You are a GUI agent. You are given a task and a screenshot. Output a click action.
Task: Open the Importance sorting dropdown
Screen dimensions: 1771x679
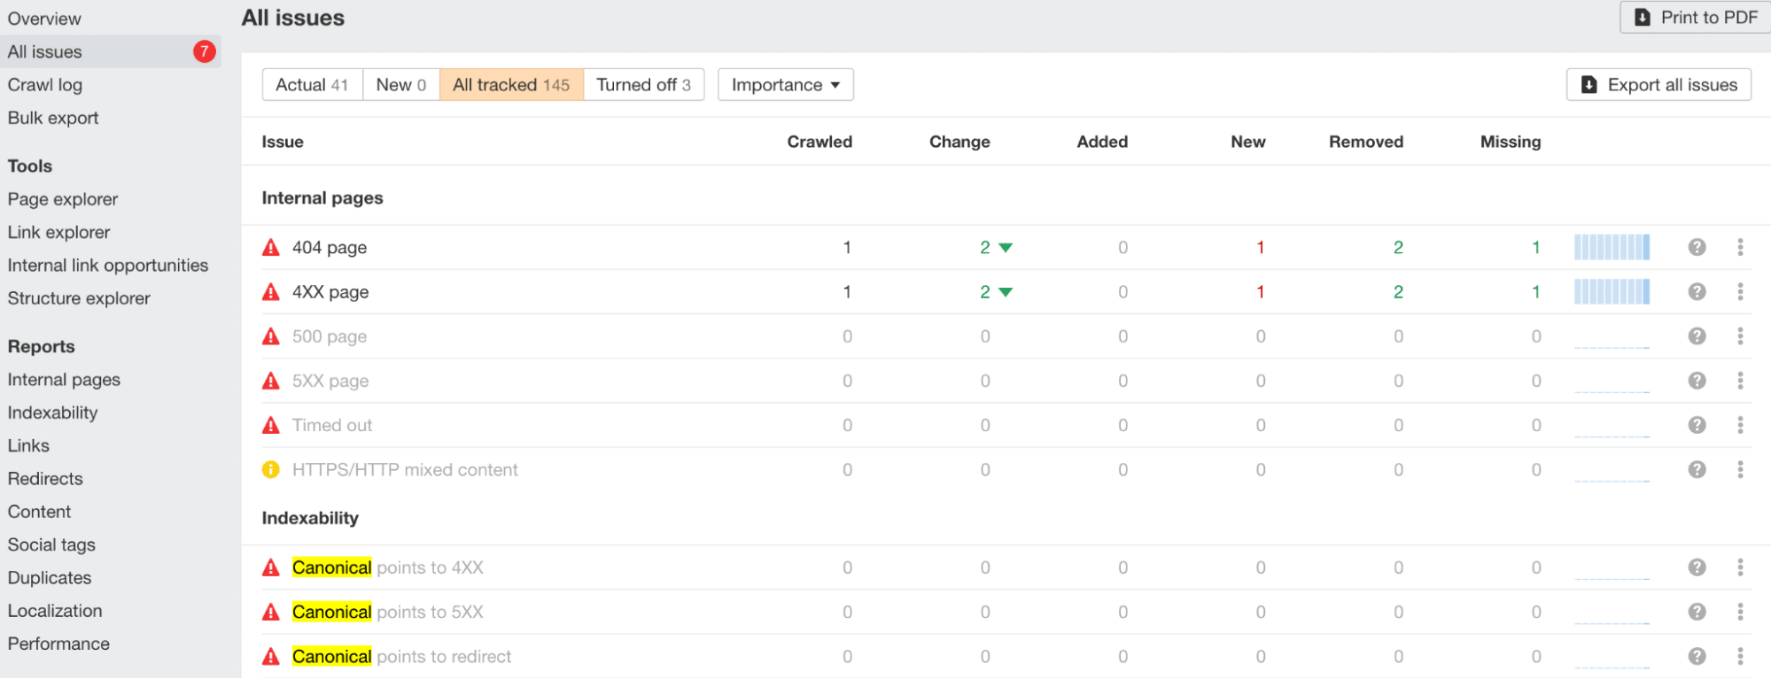point(786,85)
